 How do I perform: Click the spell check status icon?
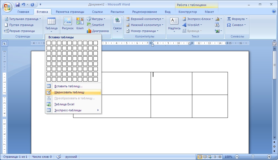click(59, 157)
